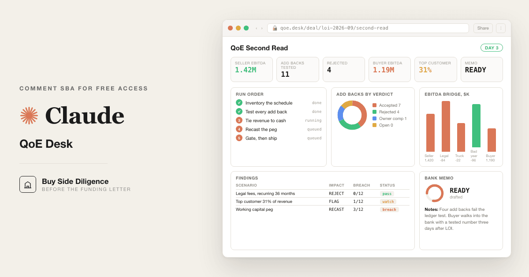Viewport: 529px width, 277px height.
Task: Click the Legal bar in the EBITDA bridge chart
Action: [446, 127]
